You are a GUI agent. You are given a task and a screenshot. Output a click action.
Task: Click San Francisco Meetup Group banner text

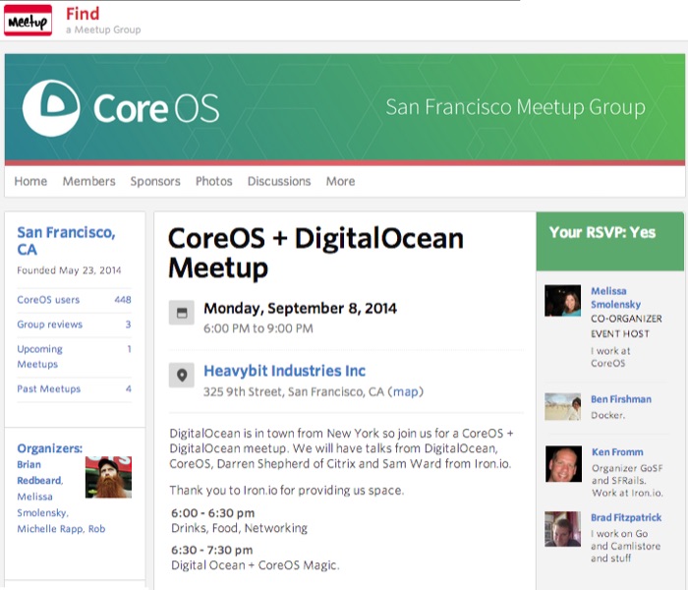pos(516,107)
